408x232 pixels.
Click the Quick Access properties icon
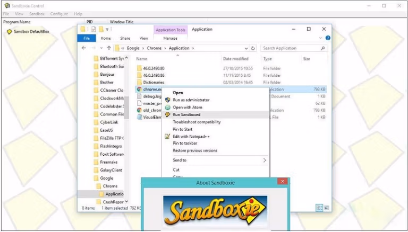pyautogui.click(x=93, y=29)
